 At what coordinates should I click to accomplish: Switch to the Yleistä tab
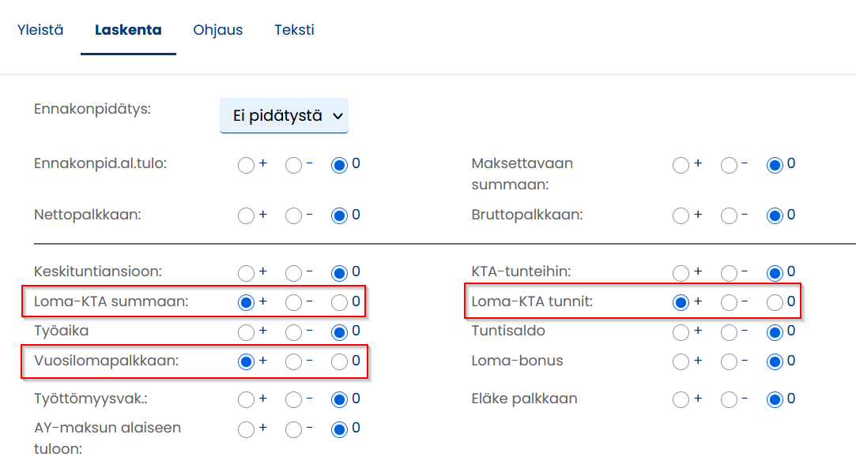click(x=40, y=29)
